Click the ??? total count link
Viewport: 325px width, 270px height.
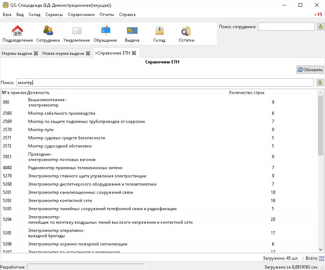(x=321, y=258)
